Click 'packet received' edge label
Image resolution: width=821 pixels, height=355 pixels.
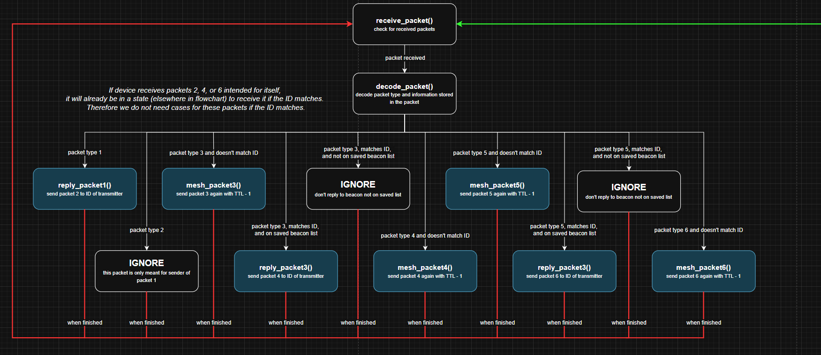pos(405,58)
